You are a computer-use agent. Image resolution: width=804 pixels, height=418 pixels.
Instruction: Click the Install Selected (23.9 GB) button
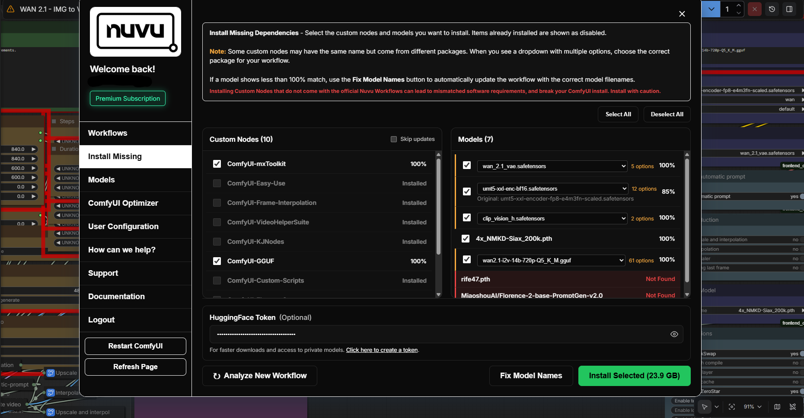(634, 376)
